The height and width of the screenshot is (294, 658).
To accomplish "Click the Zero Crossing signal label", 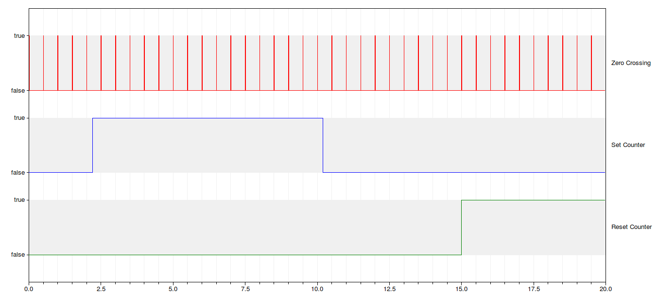I will (630, 63).
